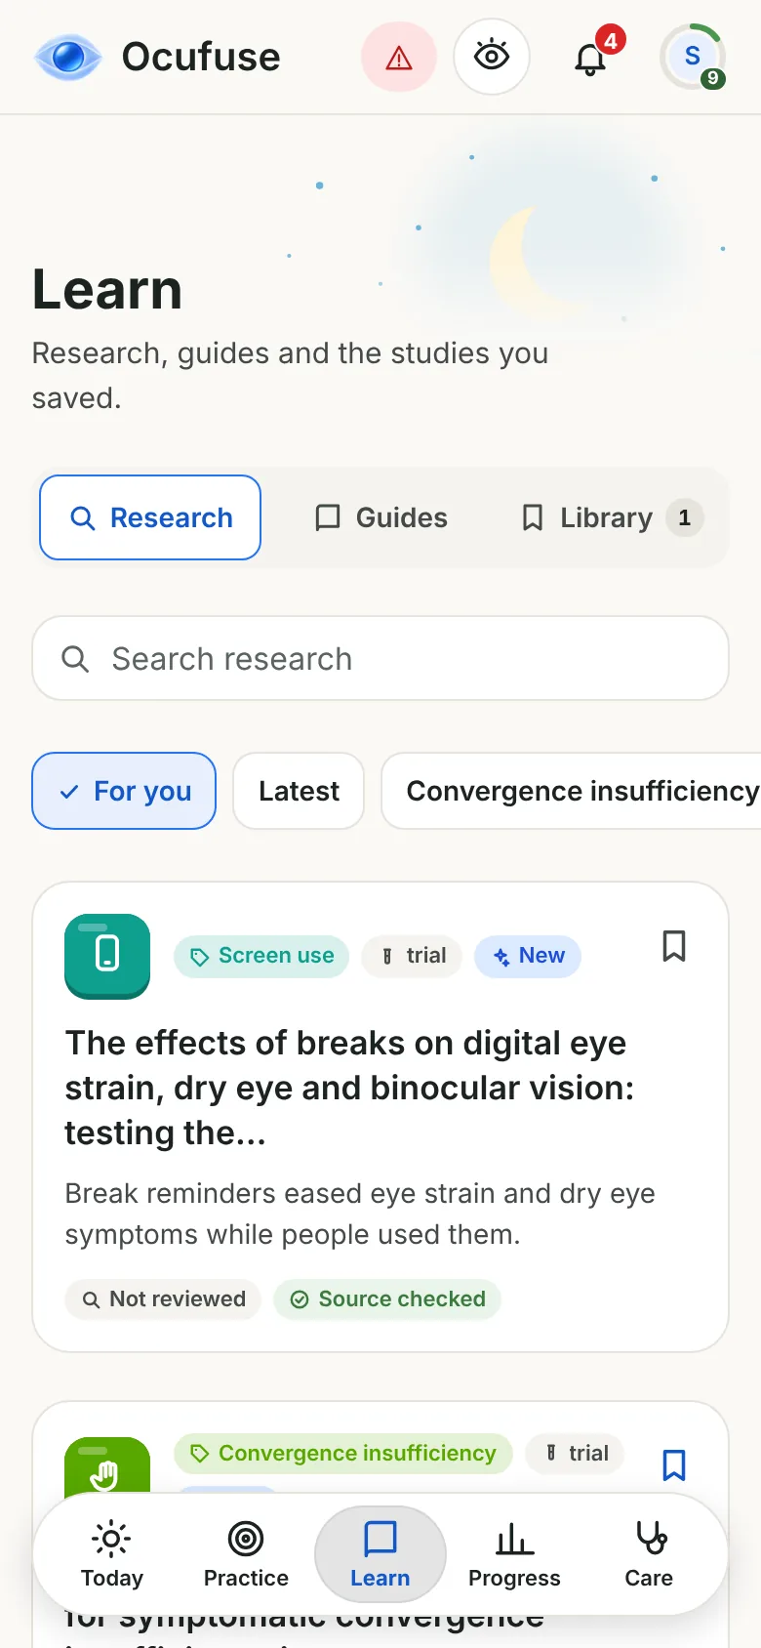This screenshot has height=1648, width=761.
Task: Click the phone icon on Screen use card
Action: pyautogui.click(x=107, y=956)
